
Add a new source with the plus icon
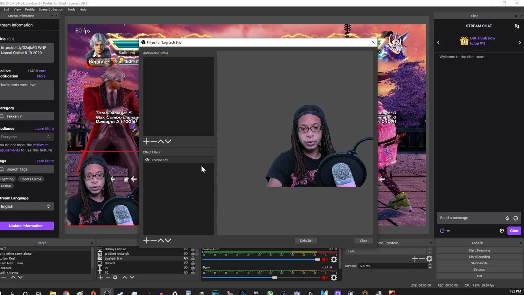pyautogui.click(x=101, y=277)
